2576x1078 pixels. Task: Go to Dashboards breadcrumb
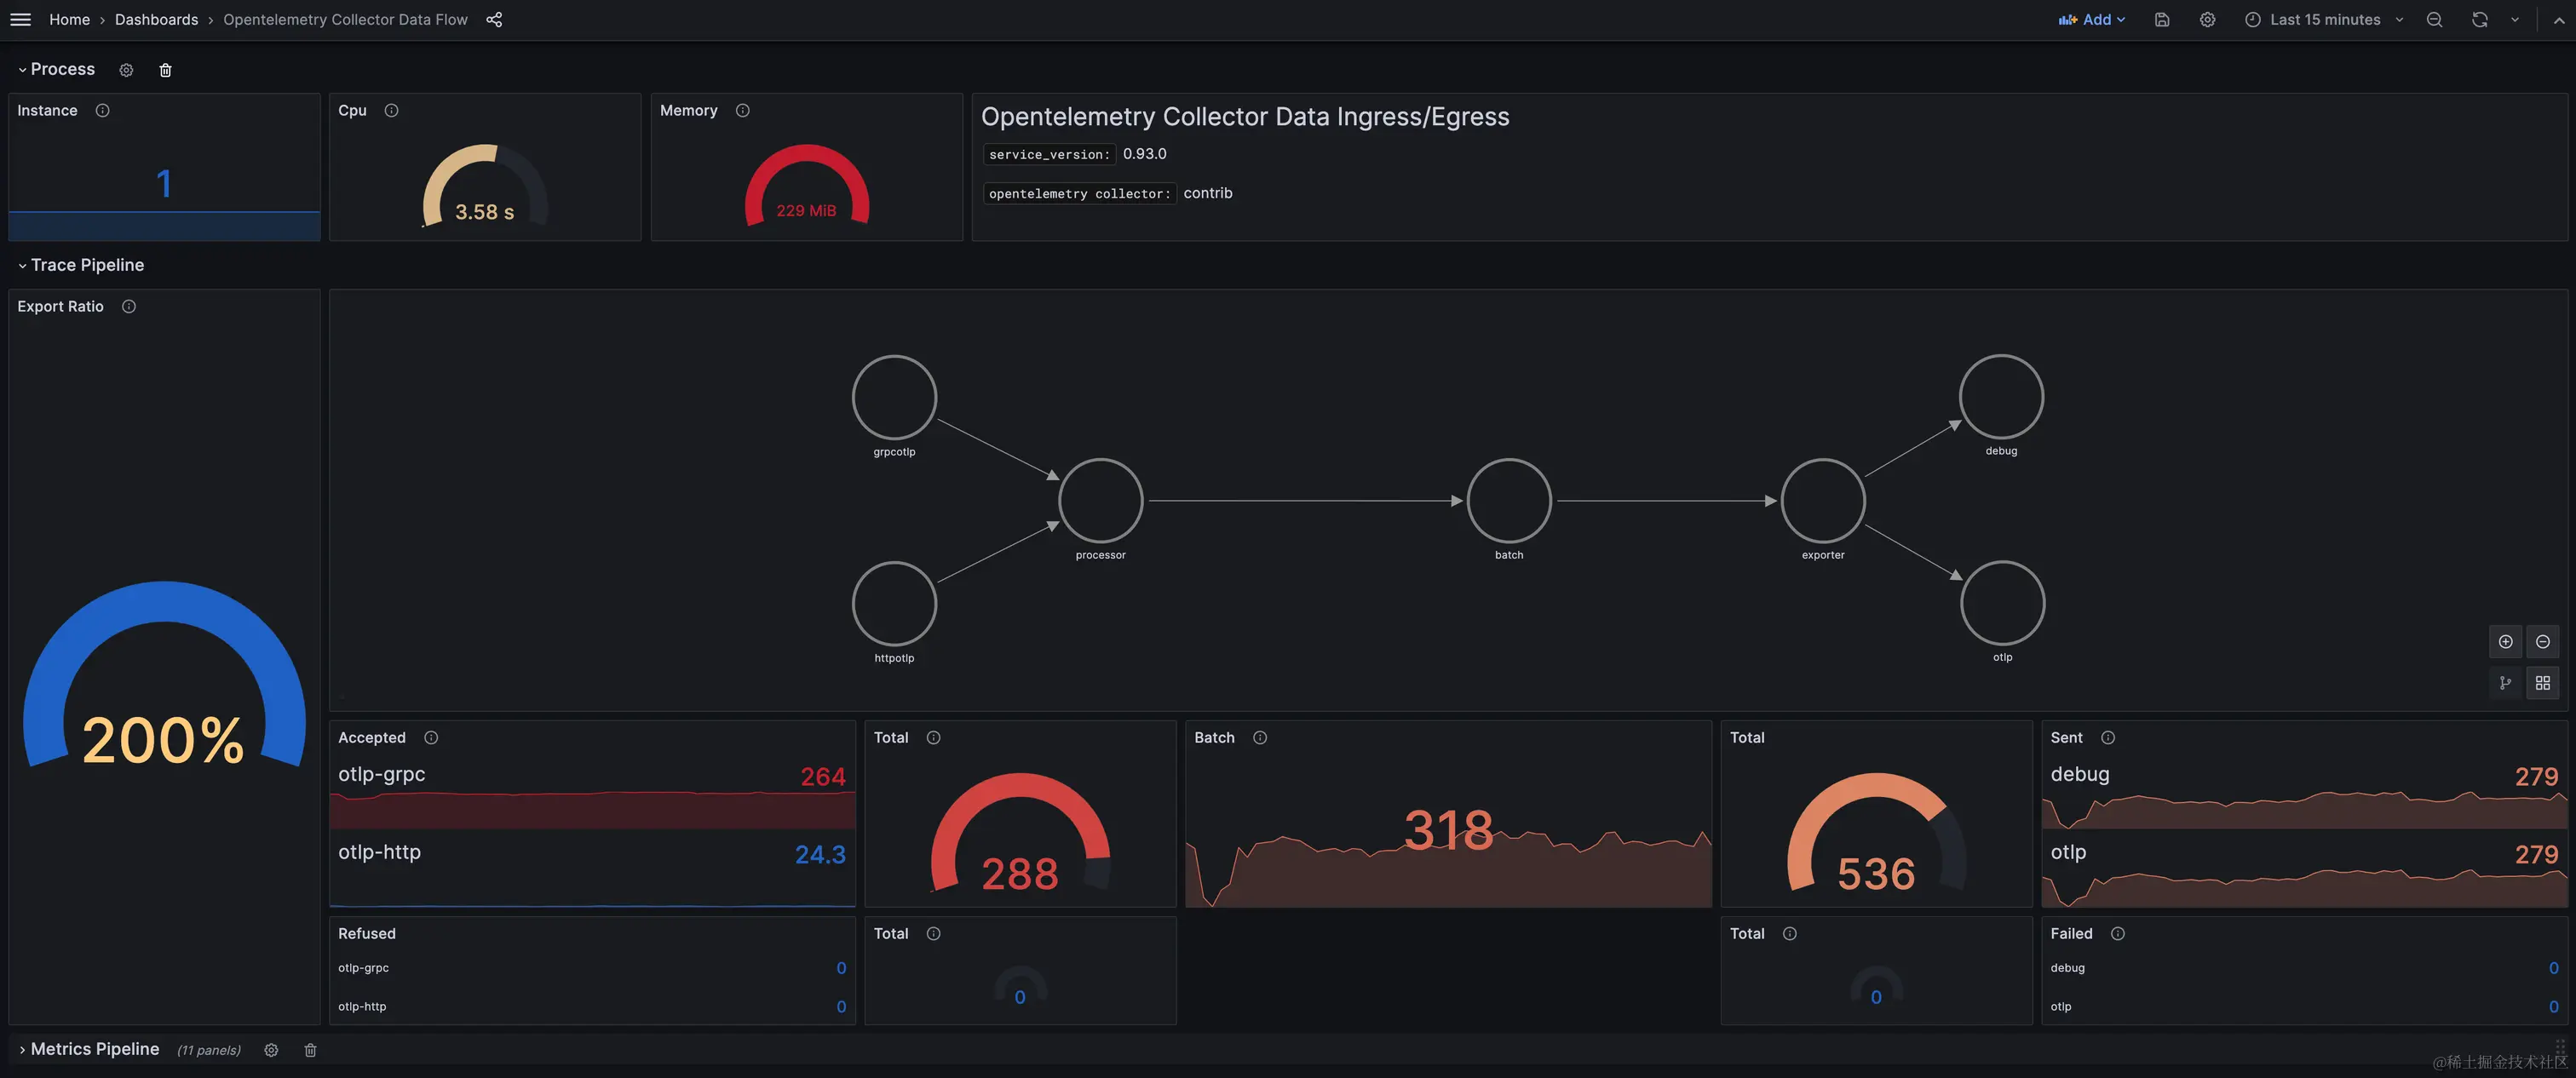(156, 19)
